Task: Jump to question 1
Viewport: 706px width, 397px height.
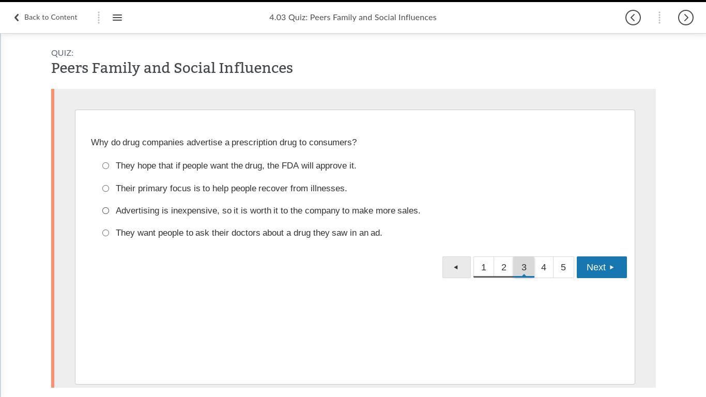Action: tap(483, 267)
